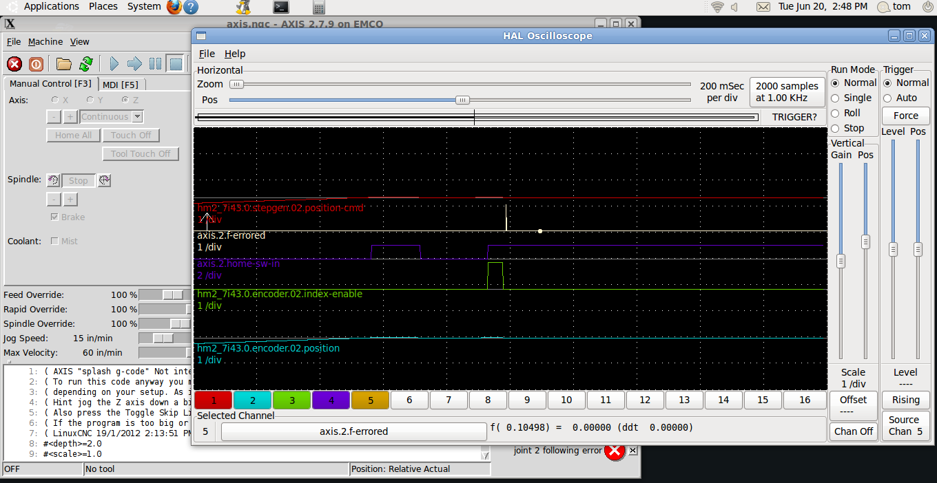Viewport: 937px width, 483px height.
Task: Click the 2000 samples at 1.00 KHz button
Action: click(x=787, y=92)
